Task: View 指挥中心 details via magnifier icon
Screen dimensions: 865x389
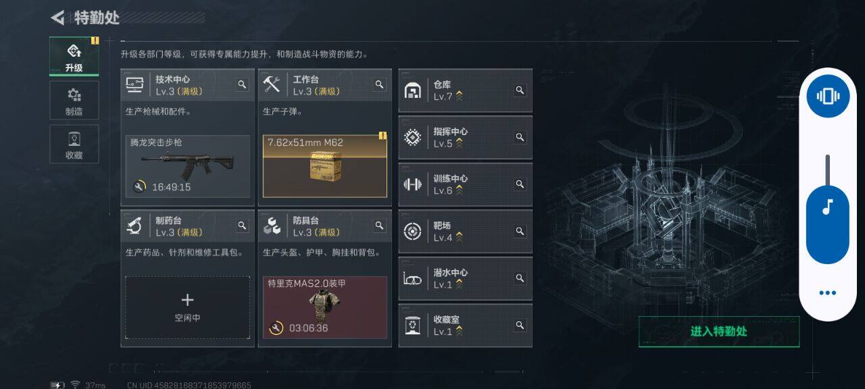Action: point(520,137)
